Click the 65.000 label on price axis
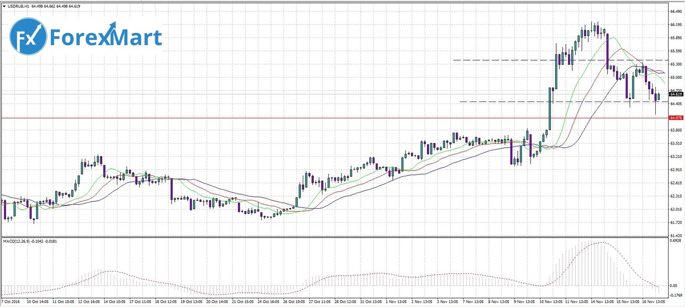 [676, 77]
